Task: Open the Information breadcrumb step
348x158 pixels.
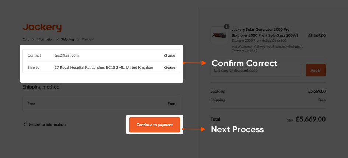Action: click(x=45, y=39)
